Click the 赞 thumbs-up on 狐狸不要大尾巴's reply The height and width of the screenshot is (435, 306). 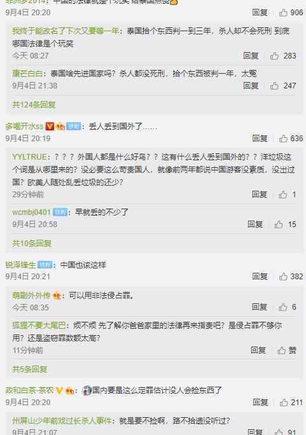click(287, 350)
